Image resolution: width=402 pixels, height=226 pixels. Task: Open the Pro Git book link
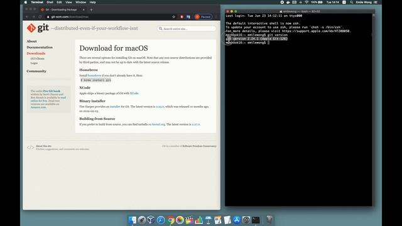tap(52, 91)
